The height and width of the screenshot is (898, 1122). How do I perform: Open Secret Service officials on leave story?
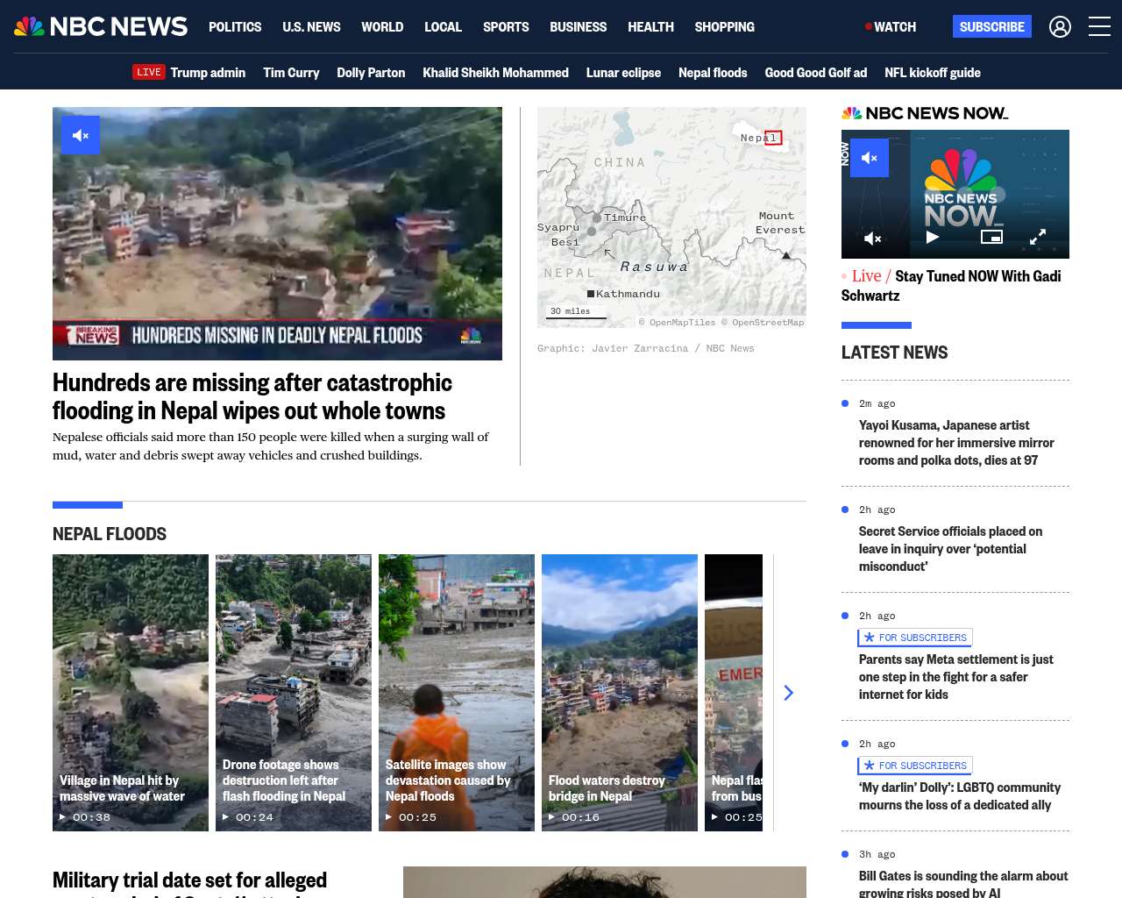point(950,549)
